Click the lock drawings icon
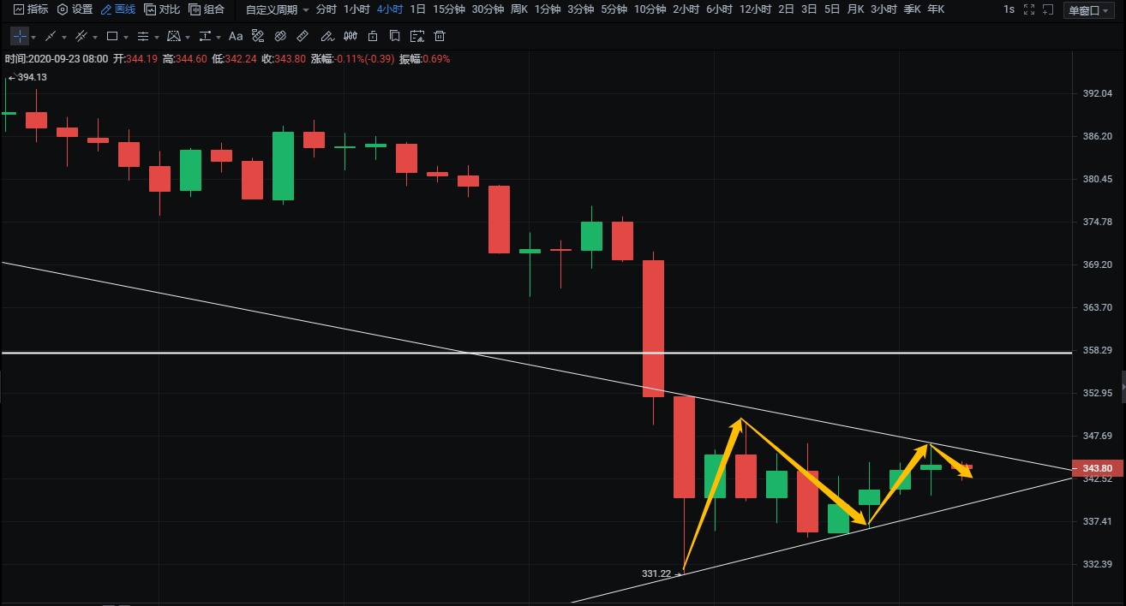Screen dimensions: 1126x606 tap(372, 37)
